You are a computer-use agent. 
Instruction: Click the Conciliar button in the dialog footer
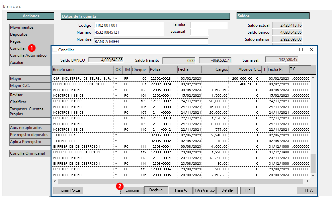pyautogui.click(x=132, y=190)
